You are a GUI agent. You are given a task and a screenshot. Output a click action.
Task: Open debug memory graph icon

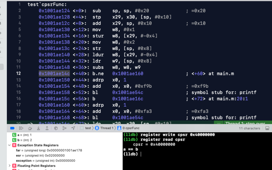[x=64, y=128]
